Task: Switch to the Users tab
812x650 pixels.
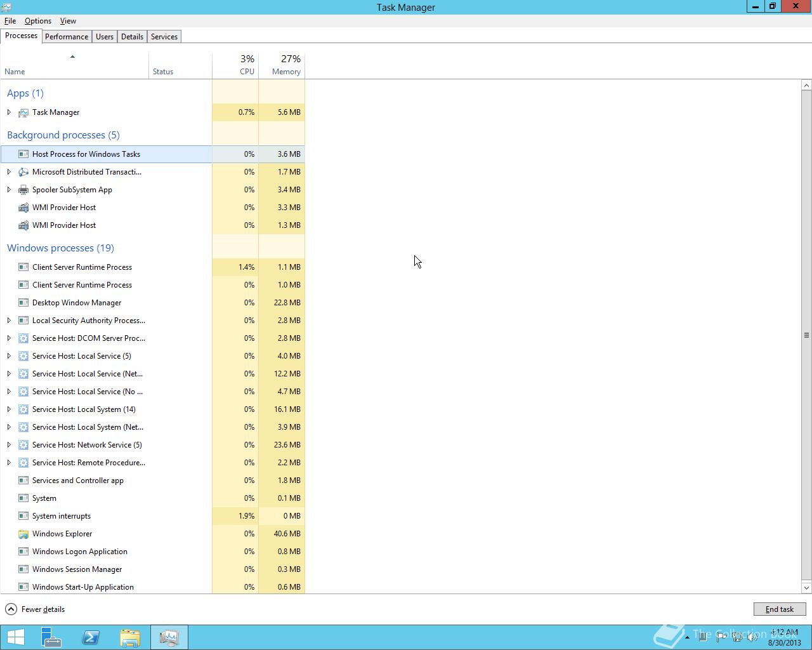Action: pyautogui.click(x=105, y=37)
